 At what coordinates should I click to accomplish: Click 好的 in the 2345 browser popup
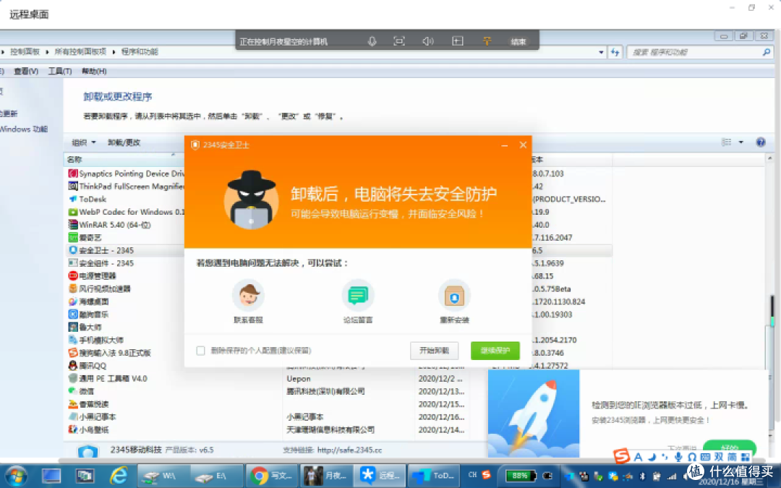[x=729, y=448]
